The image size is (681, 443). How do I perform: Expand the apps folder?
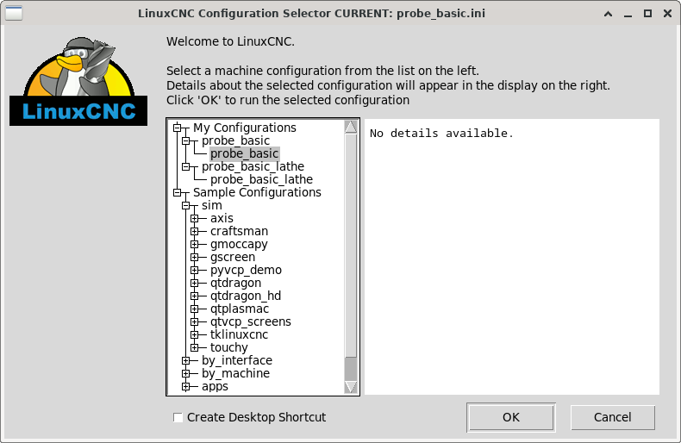[186, 386]
